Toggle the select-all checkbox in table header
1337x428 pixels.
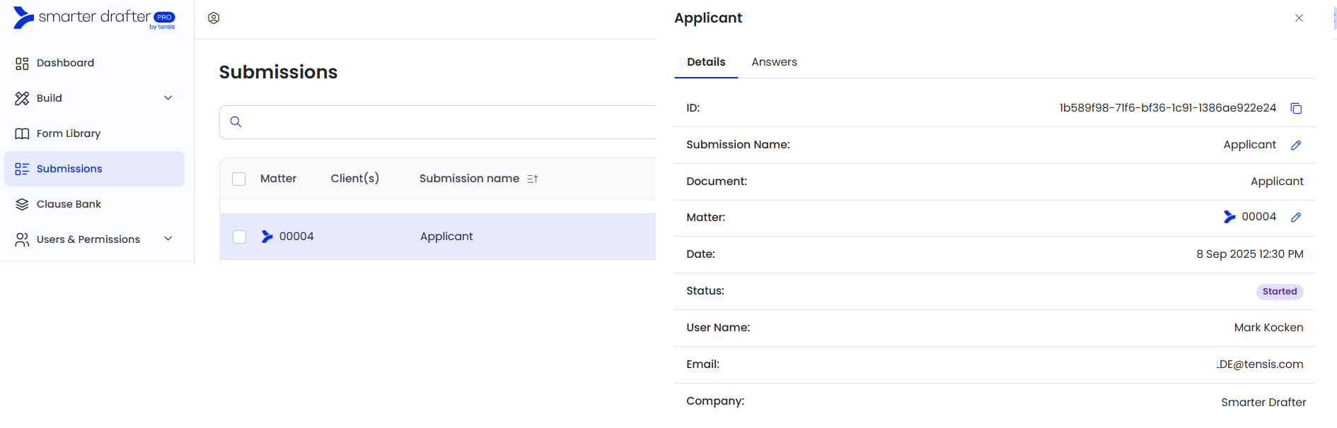(239, 179)
